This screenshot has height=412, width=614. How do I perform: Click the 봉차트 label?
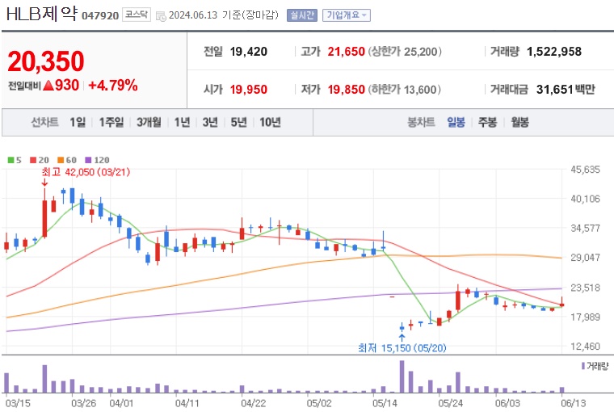(x=422, y=122)
